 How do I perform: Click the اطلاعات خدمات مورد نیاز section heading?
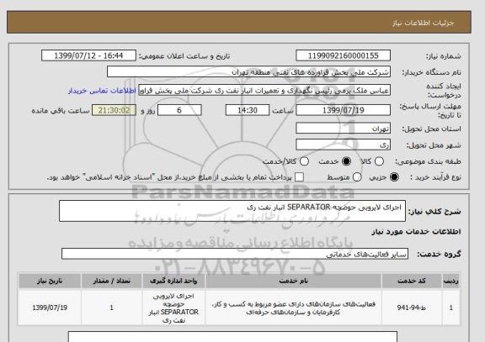point(416,231)
